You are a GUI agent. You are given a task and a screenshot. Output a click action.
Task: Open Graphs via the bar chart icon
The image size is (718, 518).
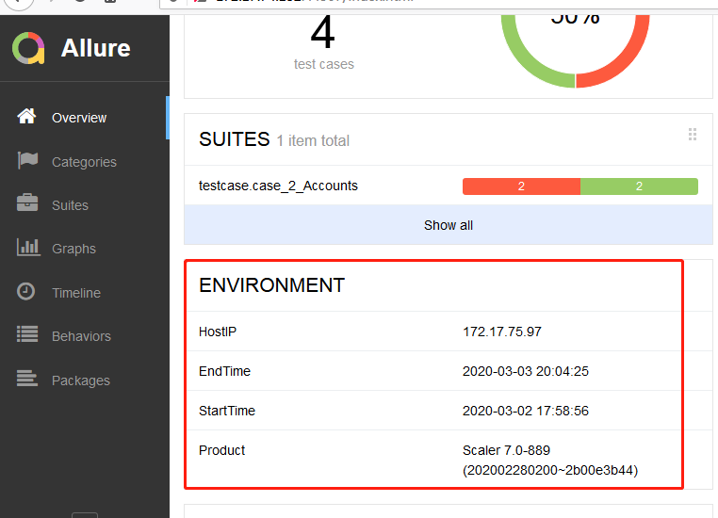tap(27, 248)
